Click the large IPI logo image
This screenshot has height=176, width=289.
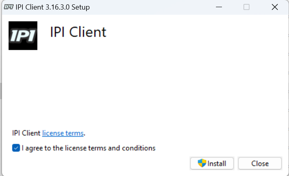(23, 35)
